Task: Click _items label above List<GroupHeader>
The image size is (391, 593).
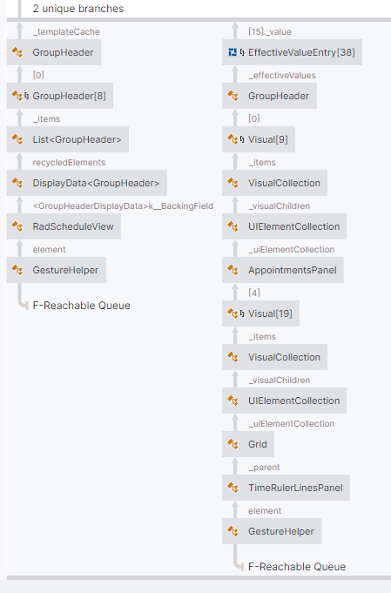Action: pyautogui.click(x=46, y=118)
